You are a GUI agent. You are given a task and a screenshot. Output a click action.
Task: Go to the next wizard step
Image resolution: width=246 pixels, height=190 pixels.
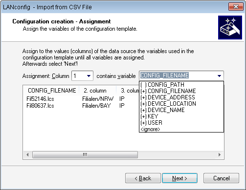point(179,178)
